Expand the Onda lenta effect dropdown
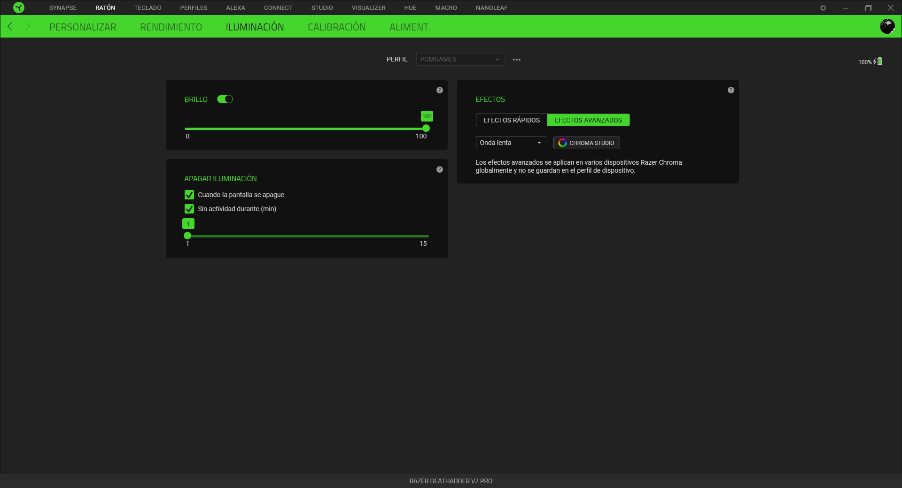Screen dimensions: 902x488 511,143
